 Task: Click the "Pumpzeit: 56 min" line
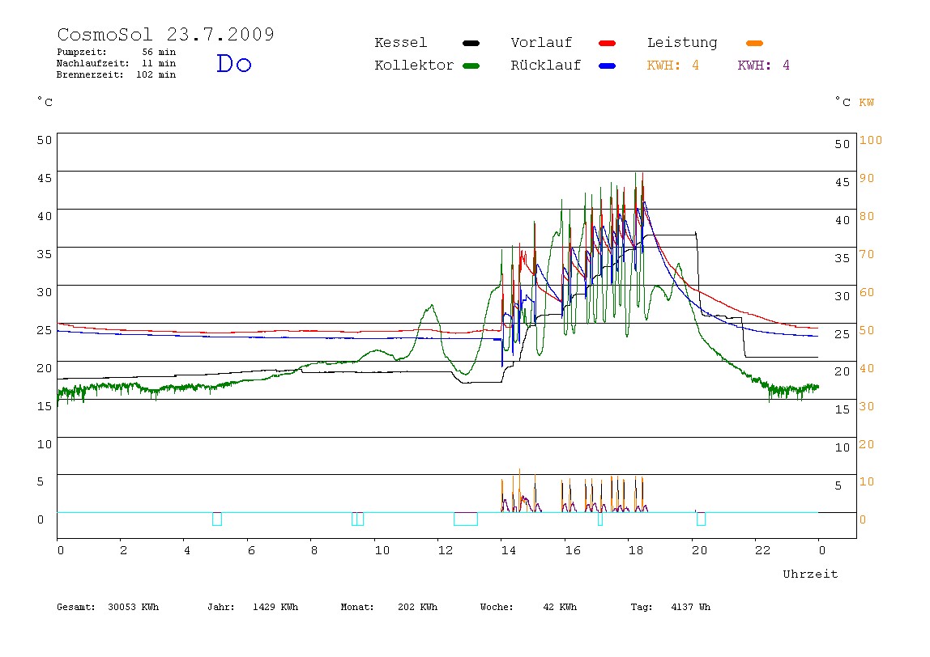pos(117,52)
